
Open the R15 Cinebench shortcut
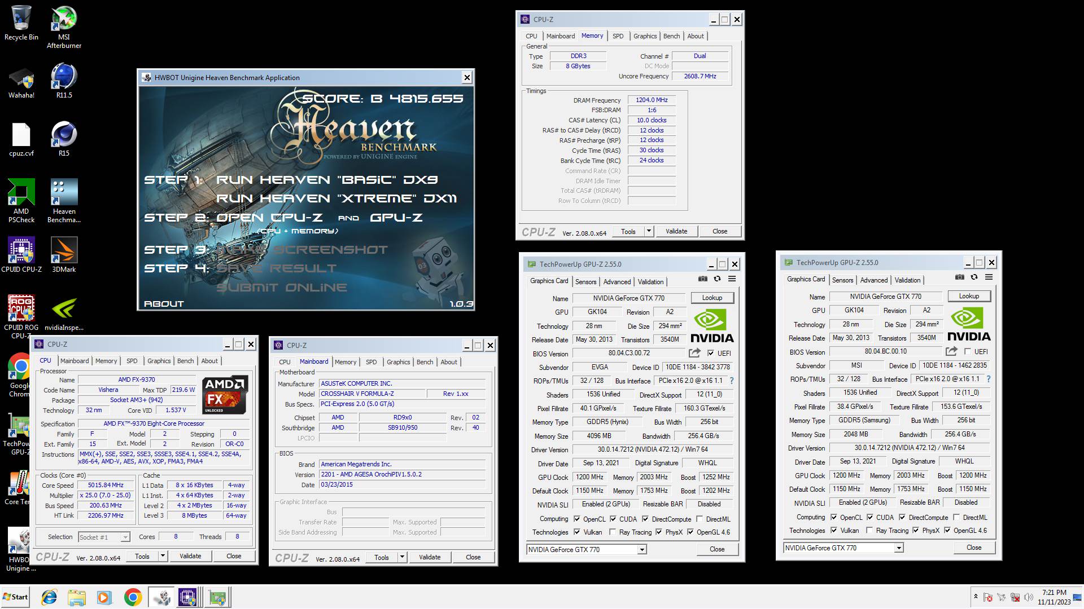[x=64, y=139]
